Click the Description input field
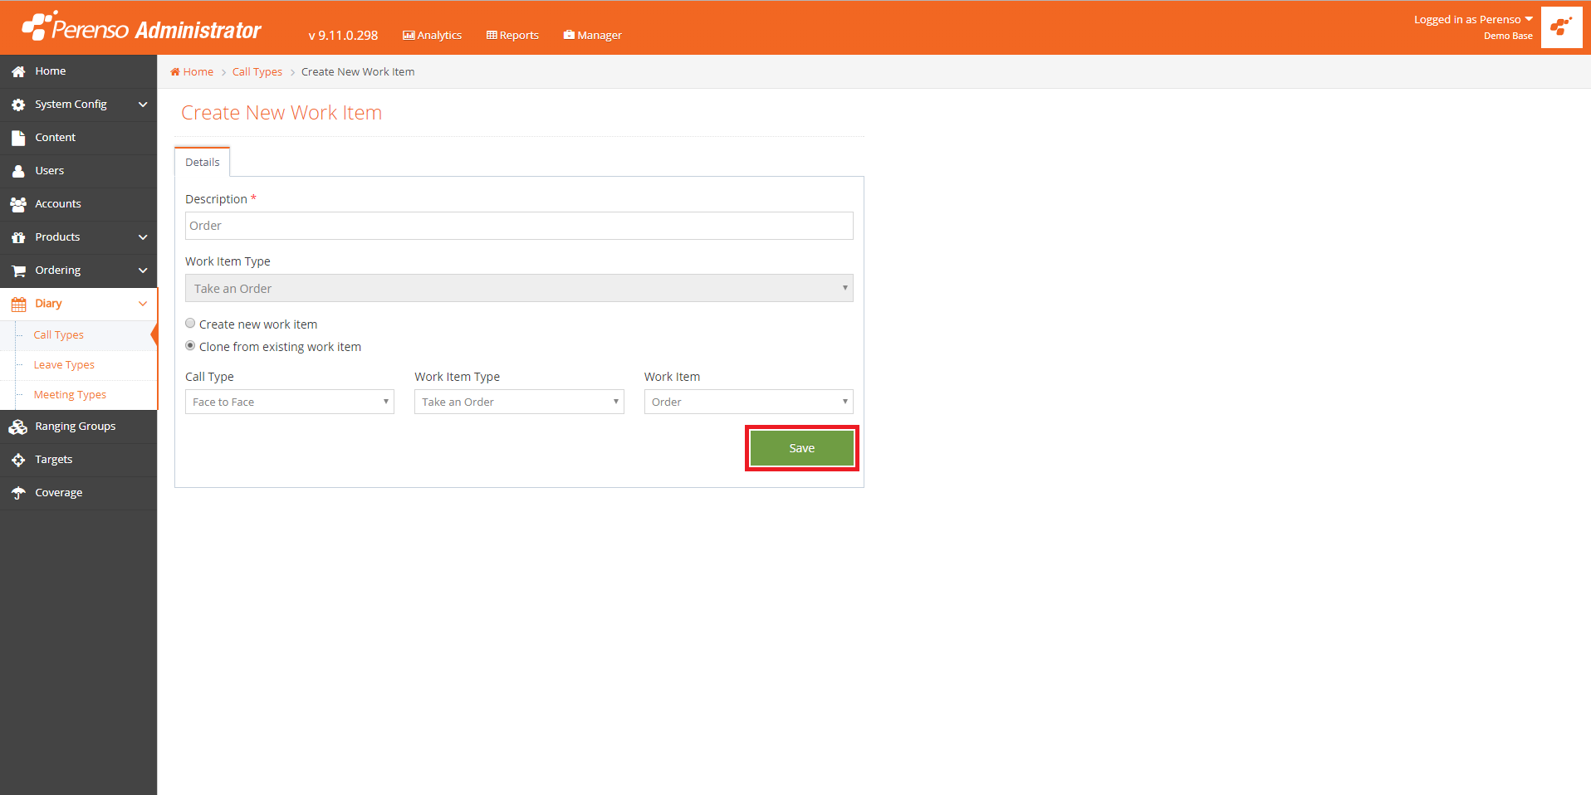The image size is (1591, 795). point(519,226)
